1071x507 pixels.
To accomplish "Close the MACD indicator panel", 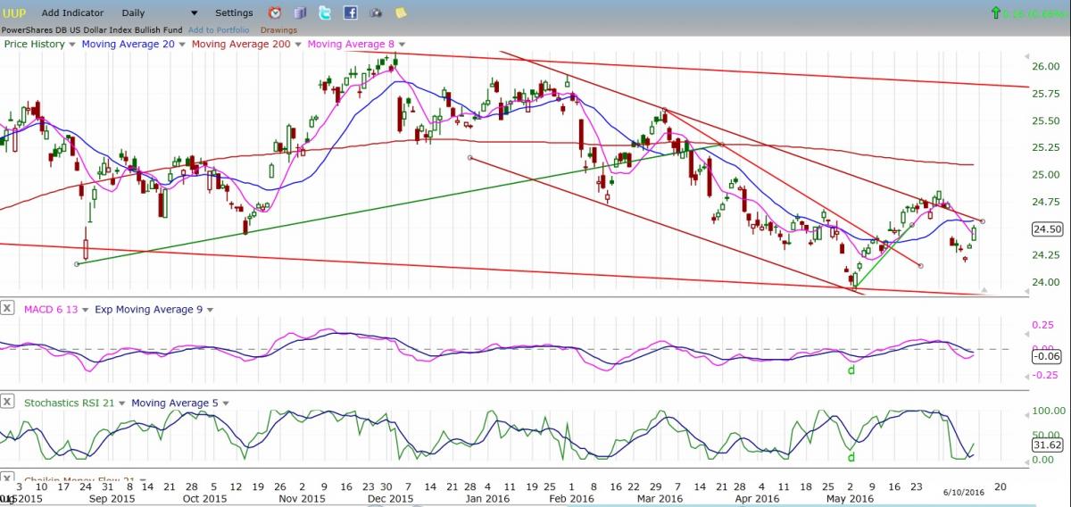I will pyautogui.click(x=7, y=309).
